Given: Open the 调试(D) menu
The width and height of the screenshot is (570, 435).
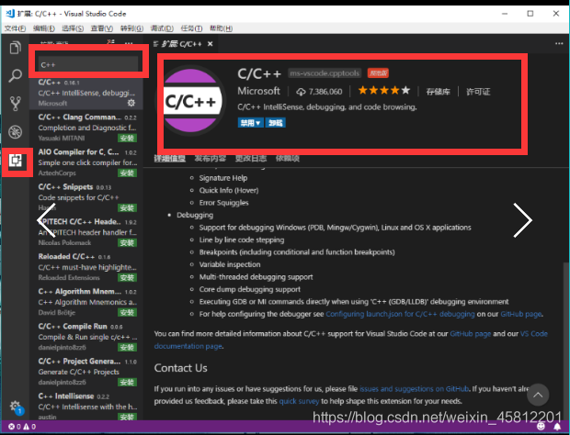Looking at the screenshot, I should pyautogui.click(x=162, y=28).
